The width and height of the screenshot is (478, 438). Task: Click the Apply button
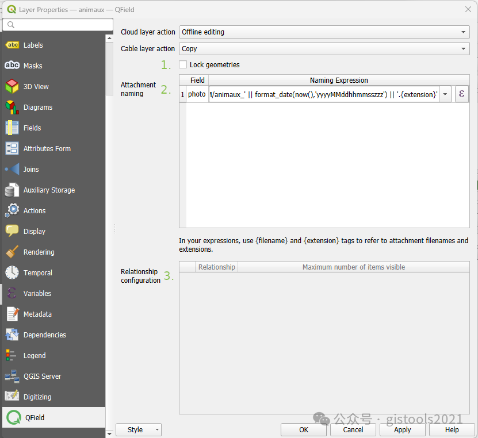click(x=402, y=429)
